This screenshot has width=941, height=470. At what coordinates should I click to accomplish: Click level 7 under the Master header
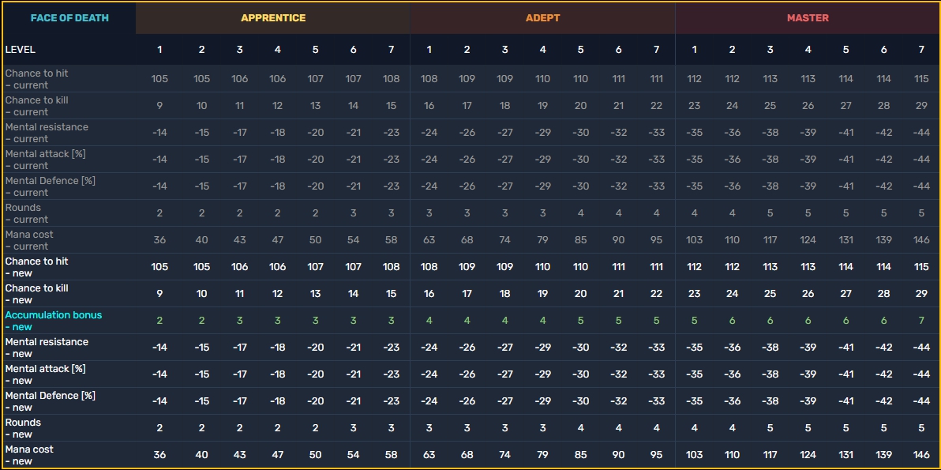[x=921, y=50]
